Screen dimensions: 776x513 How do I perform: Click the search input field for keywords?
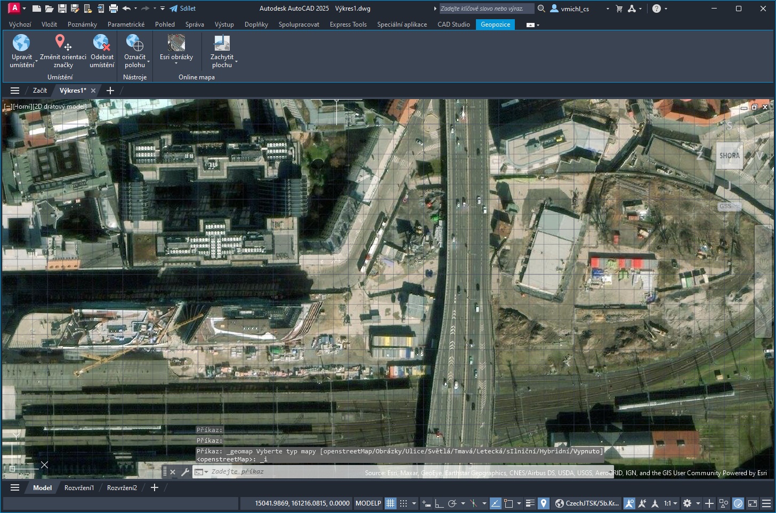point(486,9)
